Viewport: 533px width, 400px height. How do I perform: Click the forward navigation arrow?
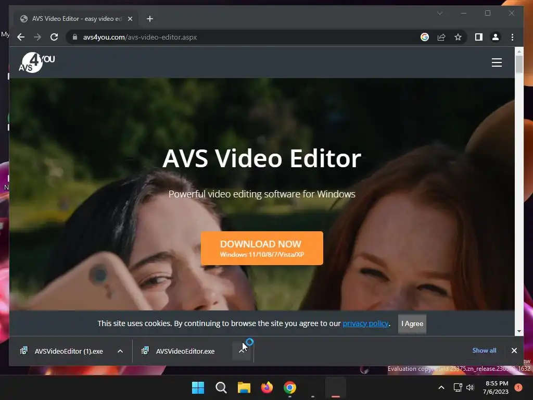click(37, 37)
